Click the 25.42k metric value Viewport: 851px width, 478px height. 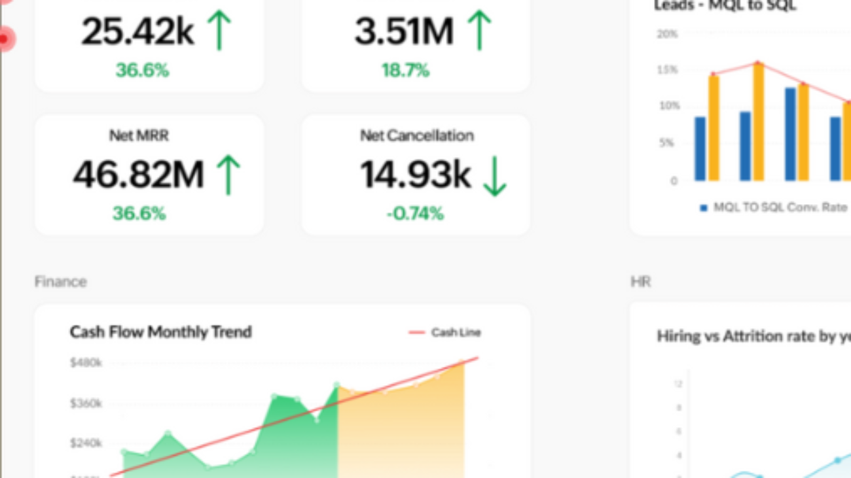coord(138,31)
